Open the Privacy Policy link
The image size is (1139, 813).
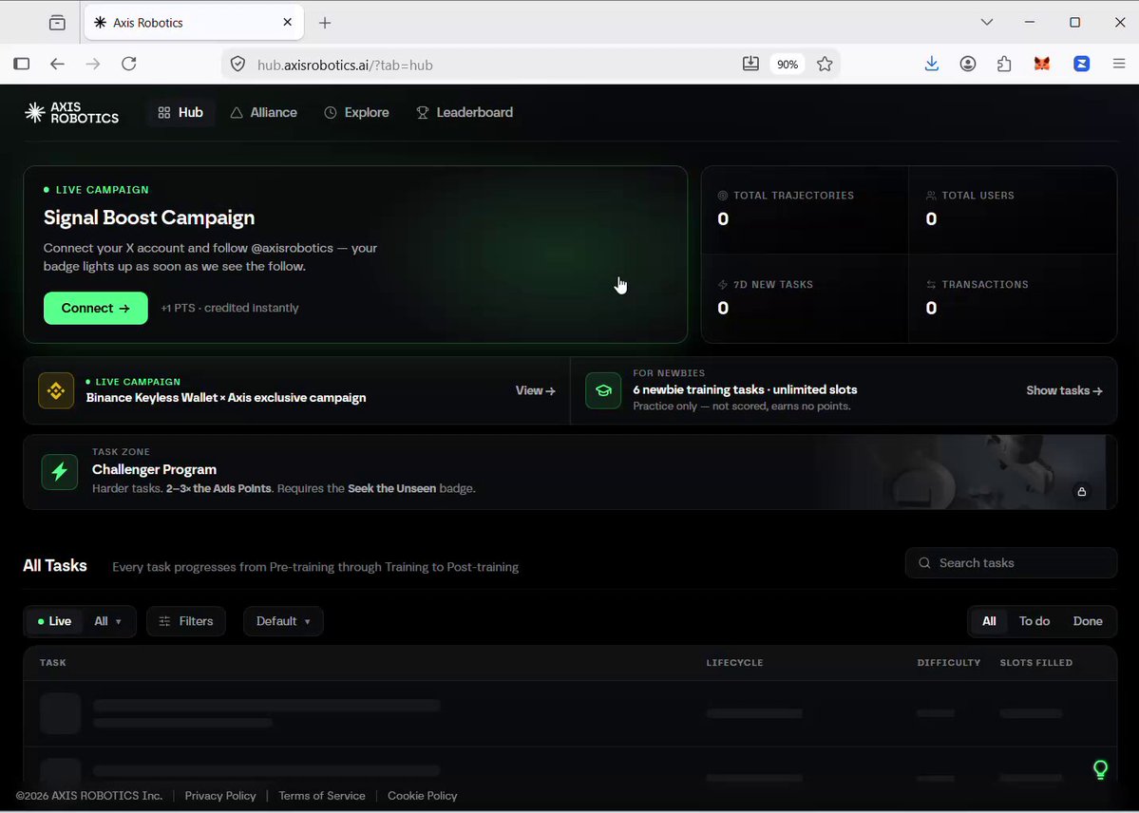click(220, 796)
